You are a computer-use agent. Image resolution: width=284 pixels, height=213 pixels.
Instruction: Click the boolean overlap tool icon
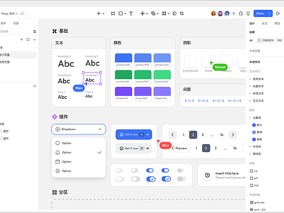[x=153, y=14]
